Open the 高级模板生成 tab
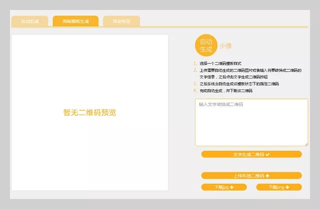Screen dimensions: 320x209 [x=75, y=21]
